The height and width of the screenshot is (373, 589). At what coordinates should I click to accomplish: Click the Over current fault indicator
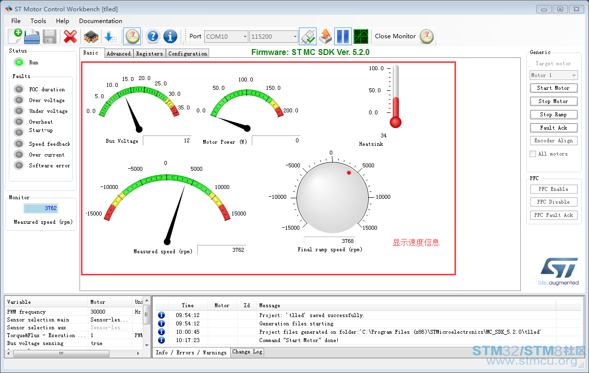click(x=19, y=155)
